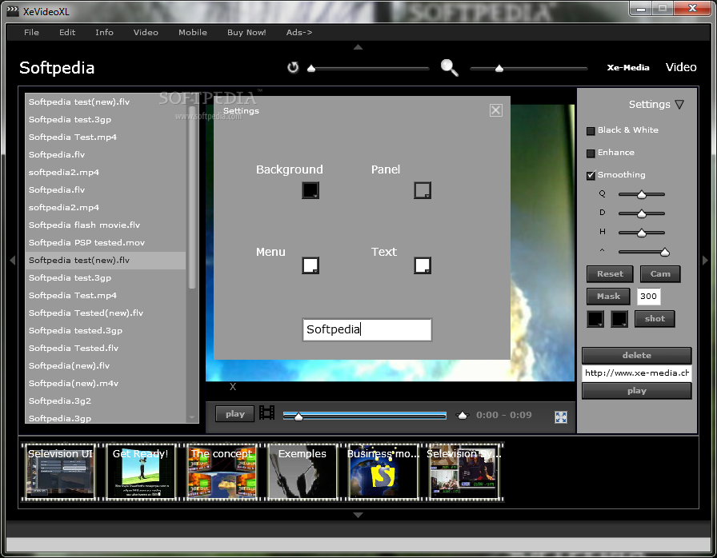Click the filmstrip icon next to play
Image resolution: width=717 pixels, height=558 pixels.
tap(267, 413)
